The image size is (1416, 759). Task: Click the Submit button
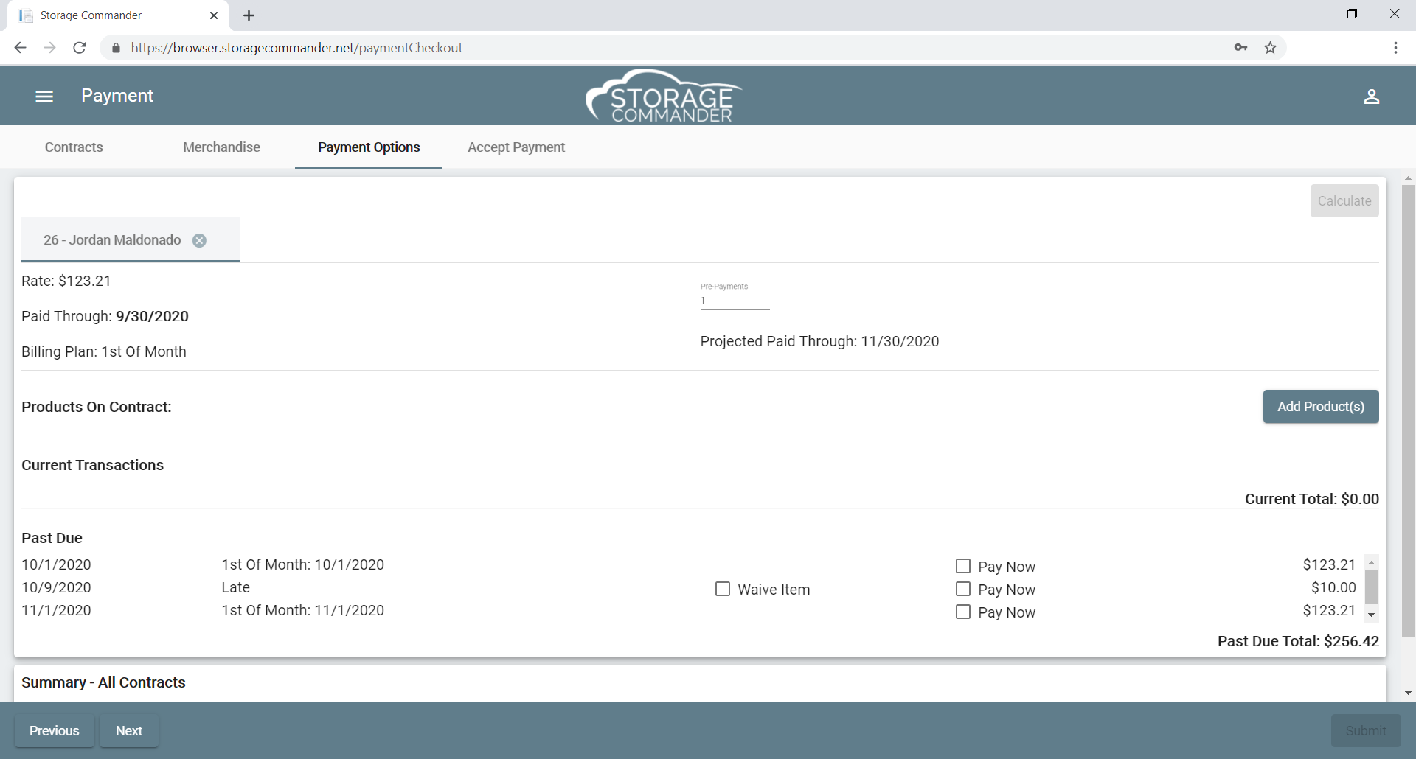pyautogui.click(x=1365, y=730)
